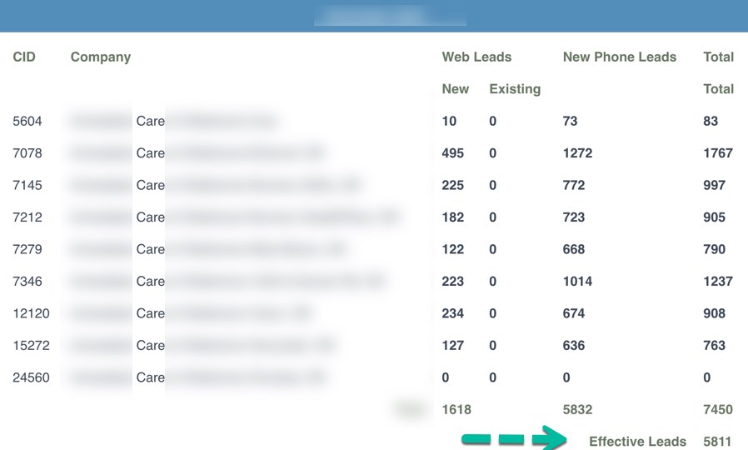The width and height of the screenshot is (748, 450).
Task: Open the row with CID 7078
Action: pyautogui.click(x=27, y=153)
